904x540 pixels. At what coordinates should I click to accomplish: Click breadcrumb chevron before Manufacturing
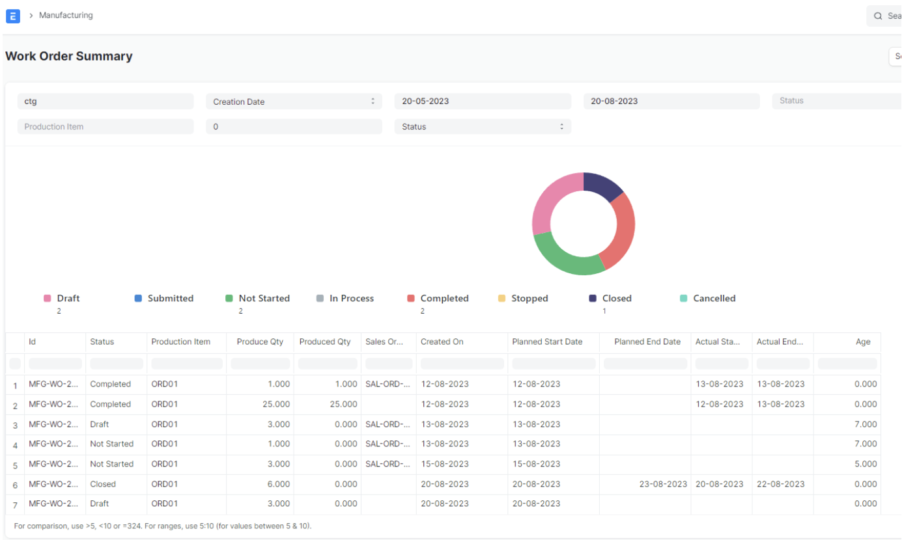[x=31, y=16]
